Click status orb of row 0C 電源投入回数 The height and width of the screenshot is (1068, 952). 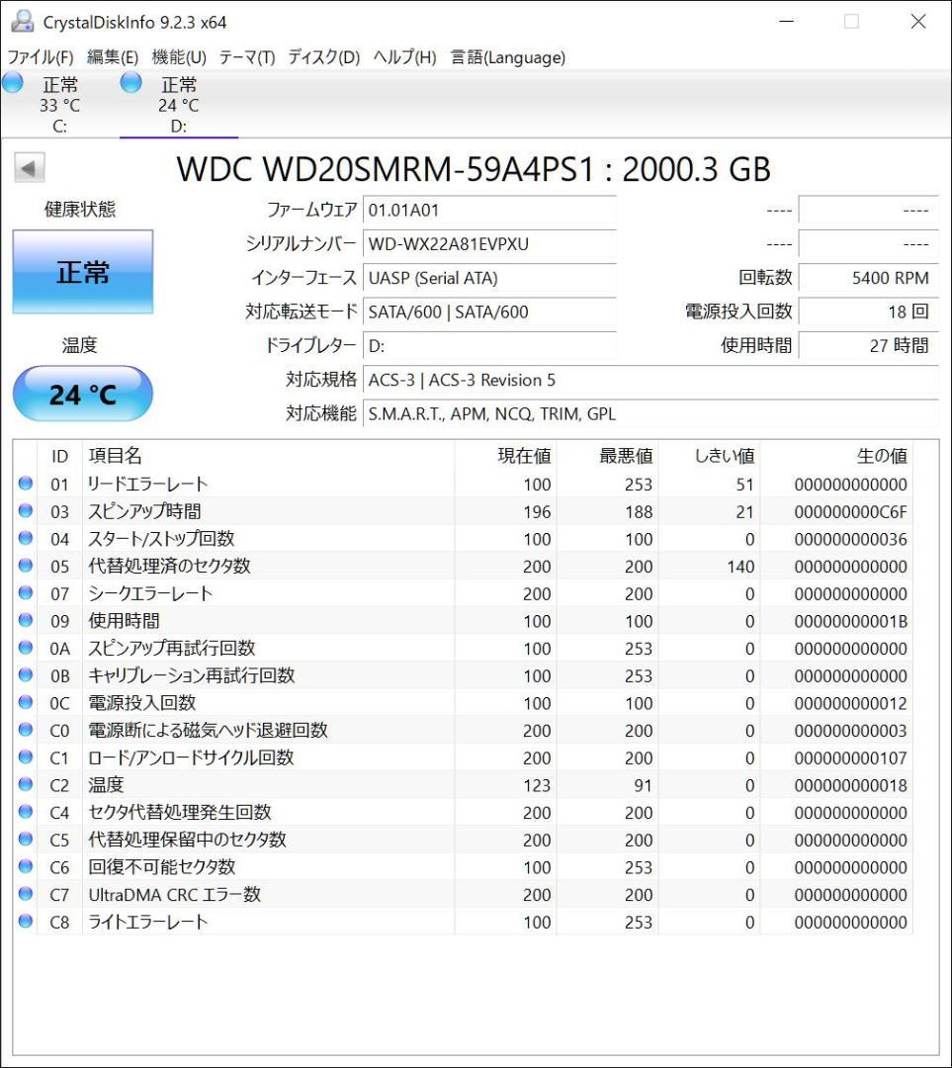(26, 701)
